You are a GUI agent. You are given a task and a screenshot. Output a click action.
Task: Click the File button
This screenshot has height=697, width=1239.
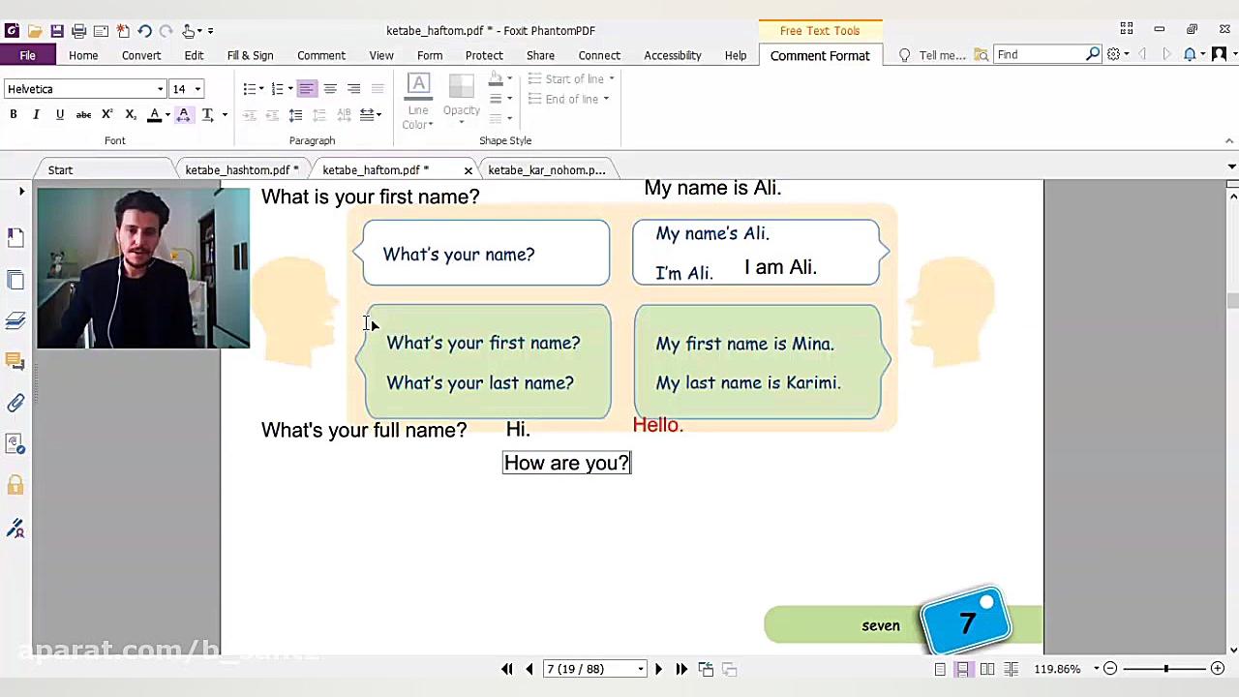click(27, 55)
